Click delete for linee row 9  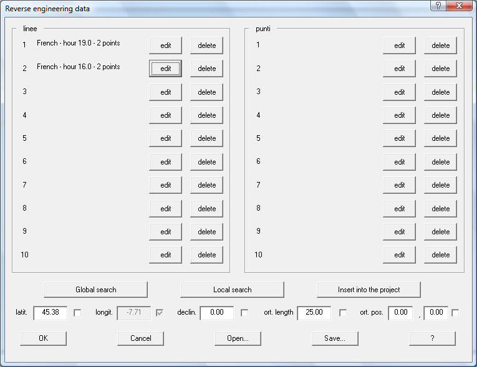pyautogui.click(x=206, y=232)
